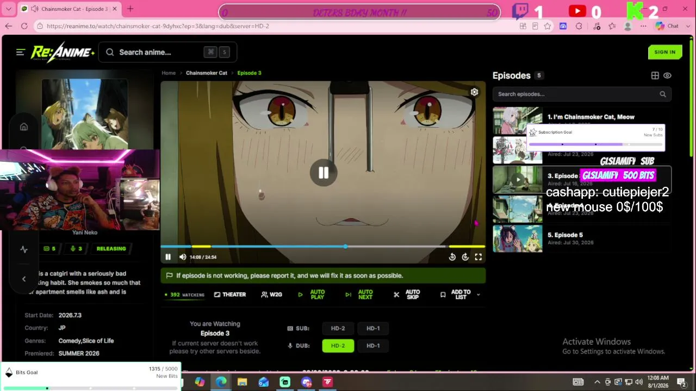Open reading view in the address bar
Viewport: 696px width, 391px height.
(535, 26)
